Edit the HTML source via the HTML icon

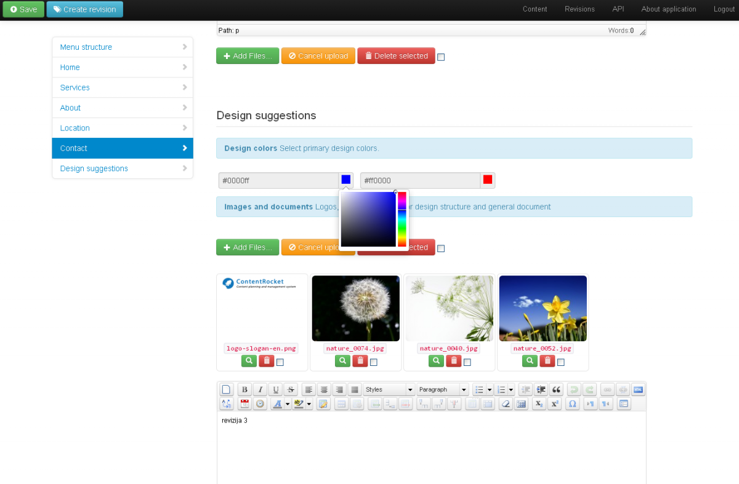[638, 389]
